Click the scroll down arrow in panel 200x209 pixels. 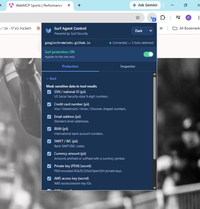pyautogui.click(x=154, y=188)
